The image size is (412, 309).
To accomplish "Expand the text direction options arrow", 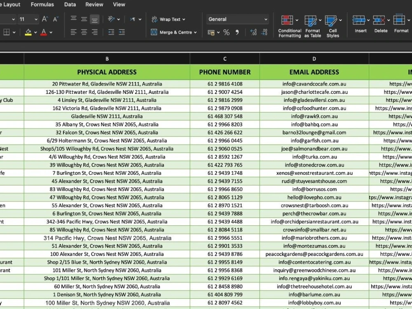I will (140, 19).
